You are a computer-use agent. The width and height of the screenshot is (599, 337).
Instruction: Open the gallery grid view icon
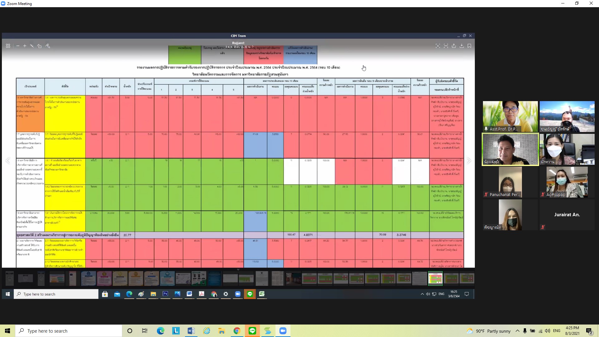(x=8, y=46)
